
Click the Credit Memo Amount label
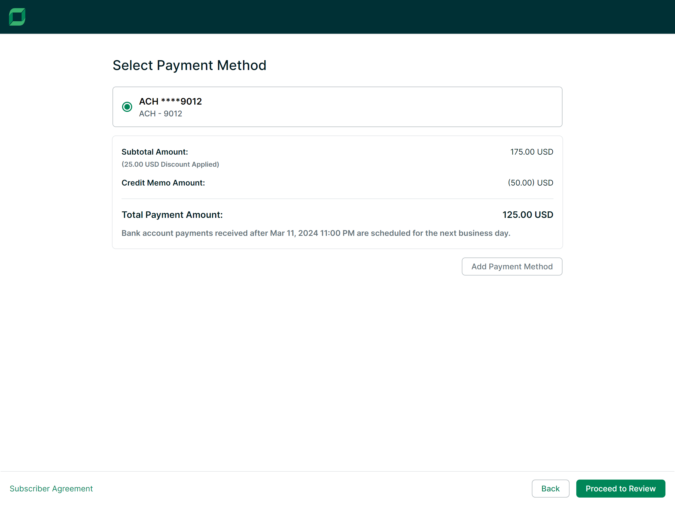[163, 183]
